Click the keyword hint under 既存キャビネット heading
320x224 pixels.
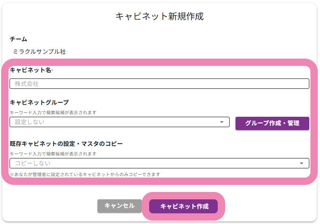pyautogui.click(x=53, y=154)
